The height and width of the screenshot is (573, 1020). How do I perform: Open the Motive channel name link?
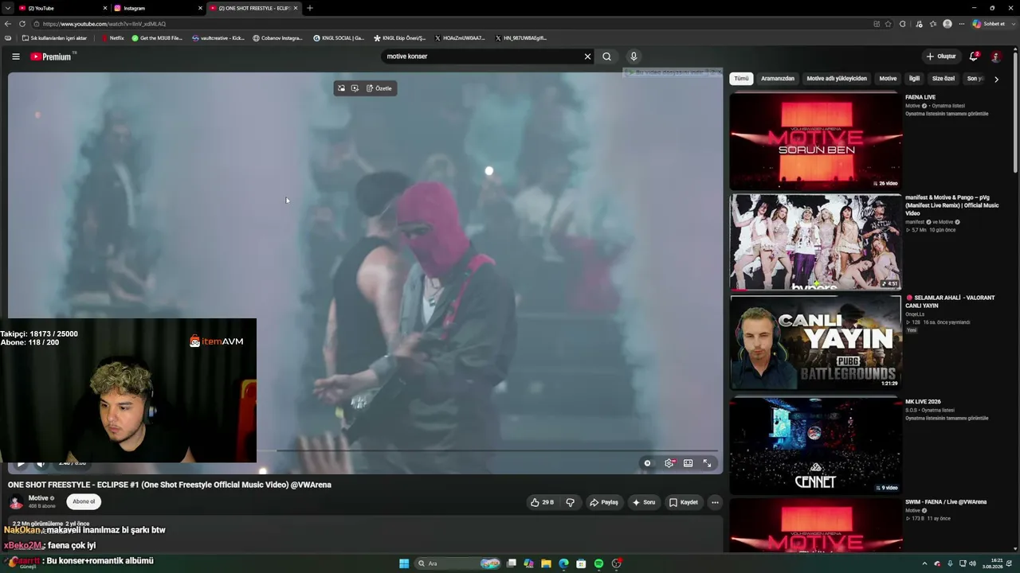pyautogui.click(x=38, y=498)
